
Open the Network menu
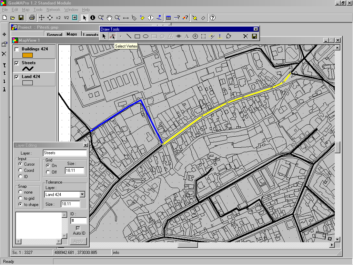coord(53,10)
